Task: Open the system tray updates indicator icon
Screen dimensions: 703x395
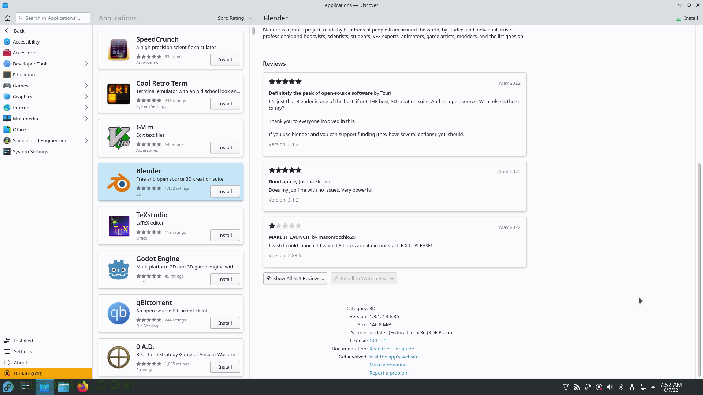Action: (599, 387)
